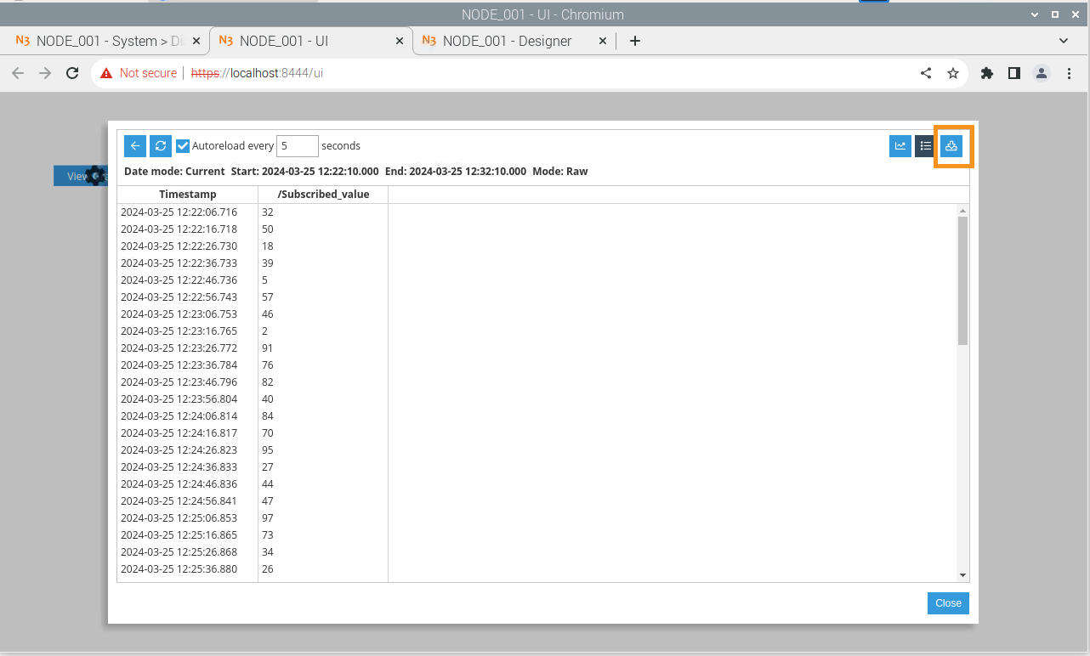The width and height of the screenshot is (1090, 656).
Task: Toggle the Autoreload checkbox
Action: coord(183,146)
